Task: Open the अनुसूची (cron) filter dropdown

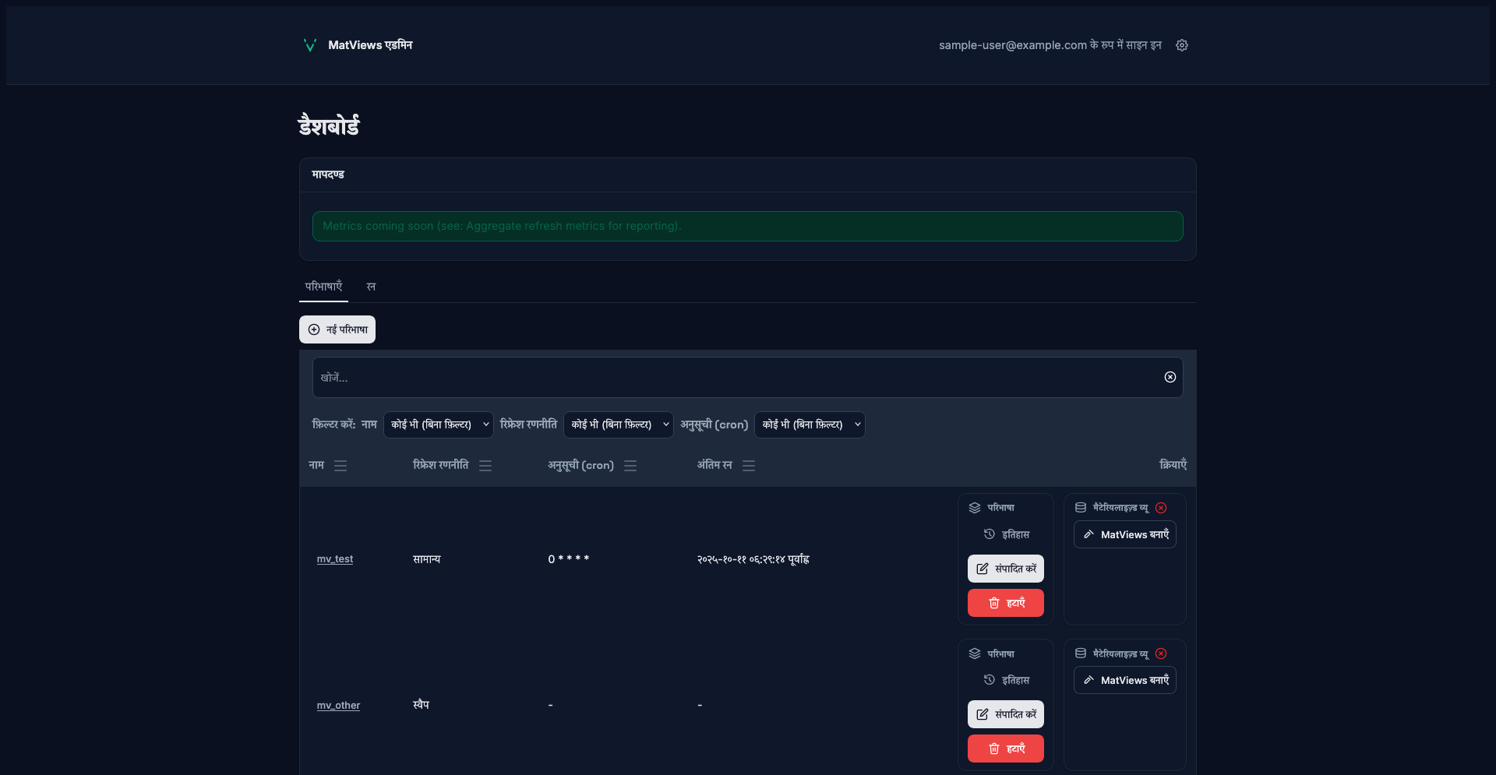Action: click(x=810, y=424)
